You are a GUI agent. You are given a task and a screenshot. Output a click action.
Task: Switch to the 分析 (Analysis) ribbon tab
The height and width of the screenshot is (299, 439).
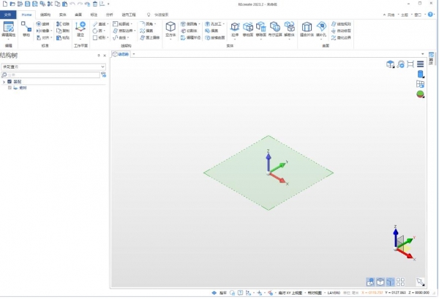[x=109, y=14]
